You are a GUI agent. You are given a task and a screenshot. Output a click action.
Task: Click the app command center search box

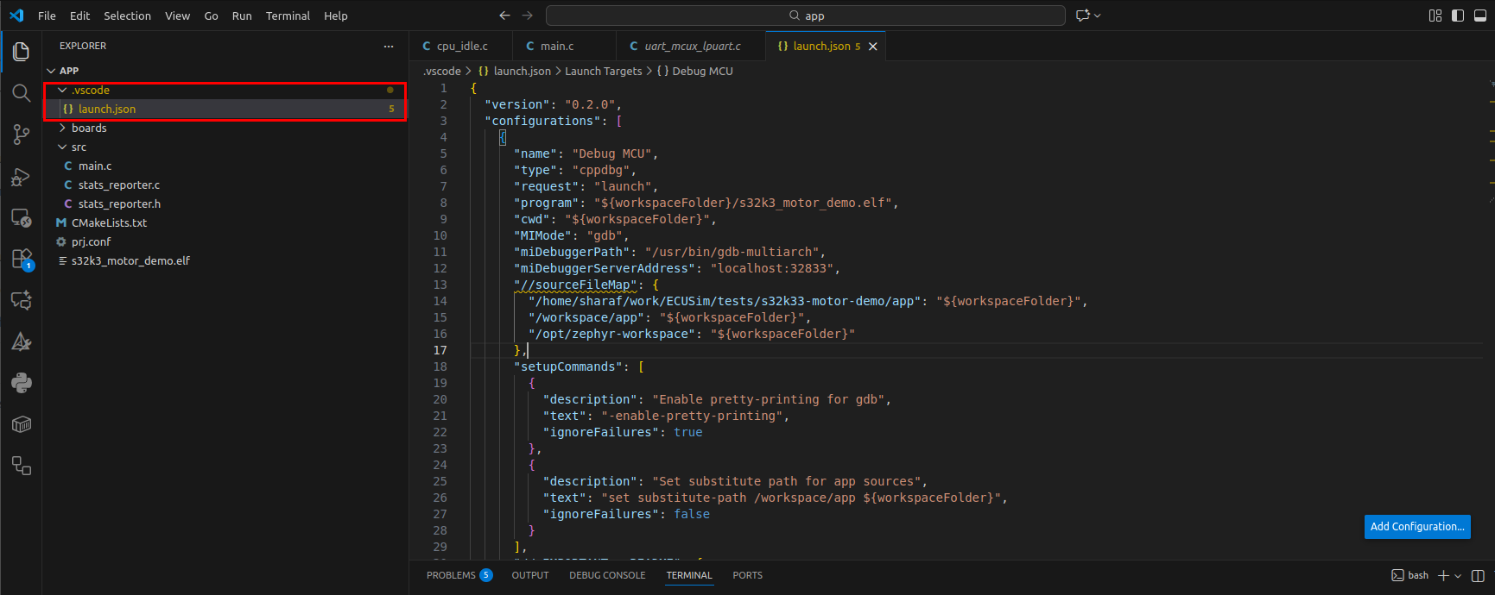tap(806, 16)
